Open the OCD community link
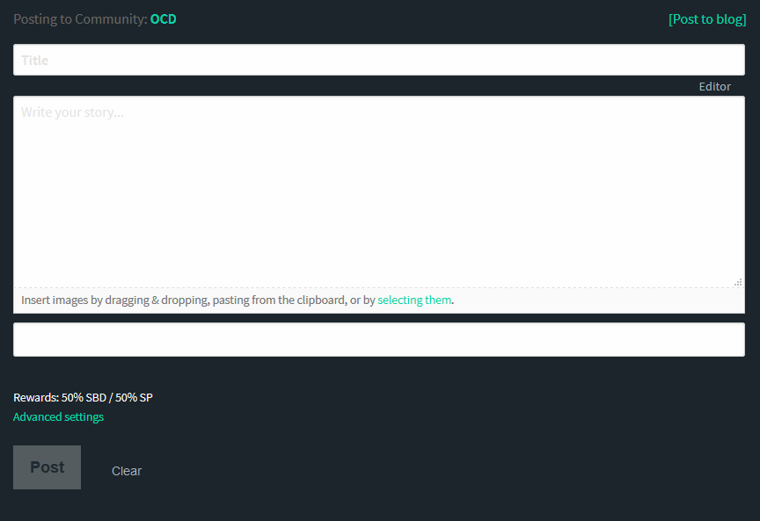The width and height of the screenshot is (760, 521). 163,19
